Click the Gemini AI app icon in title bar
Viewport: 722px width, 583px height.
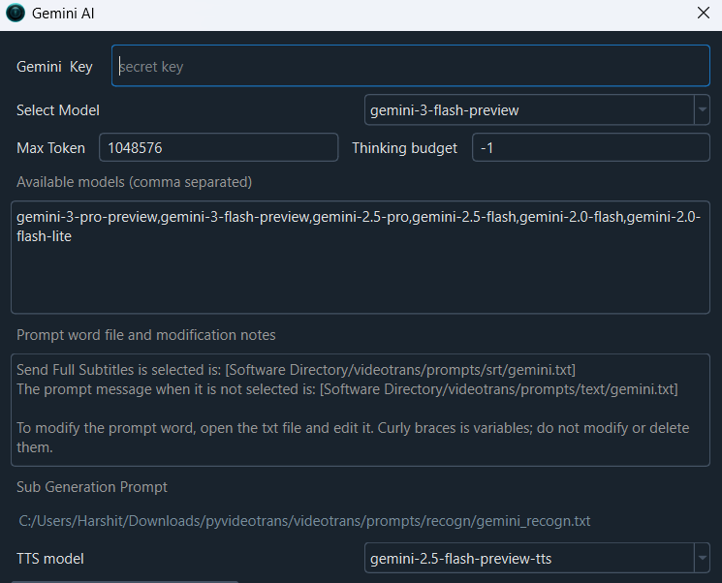[16, 15]
